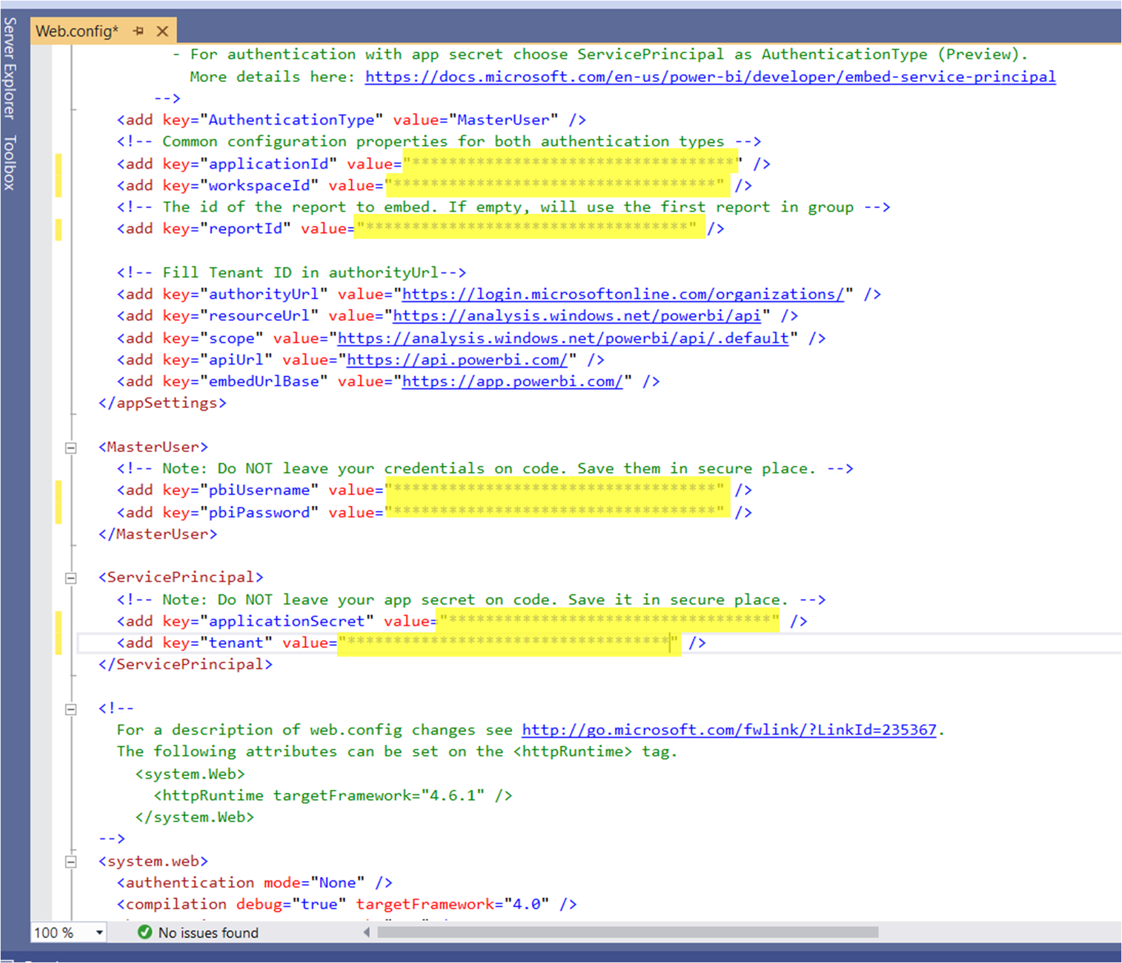
Task: Open the go.microsoft.com fwlink link
Action: 729,730
